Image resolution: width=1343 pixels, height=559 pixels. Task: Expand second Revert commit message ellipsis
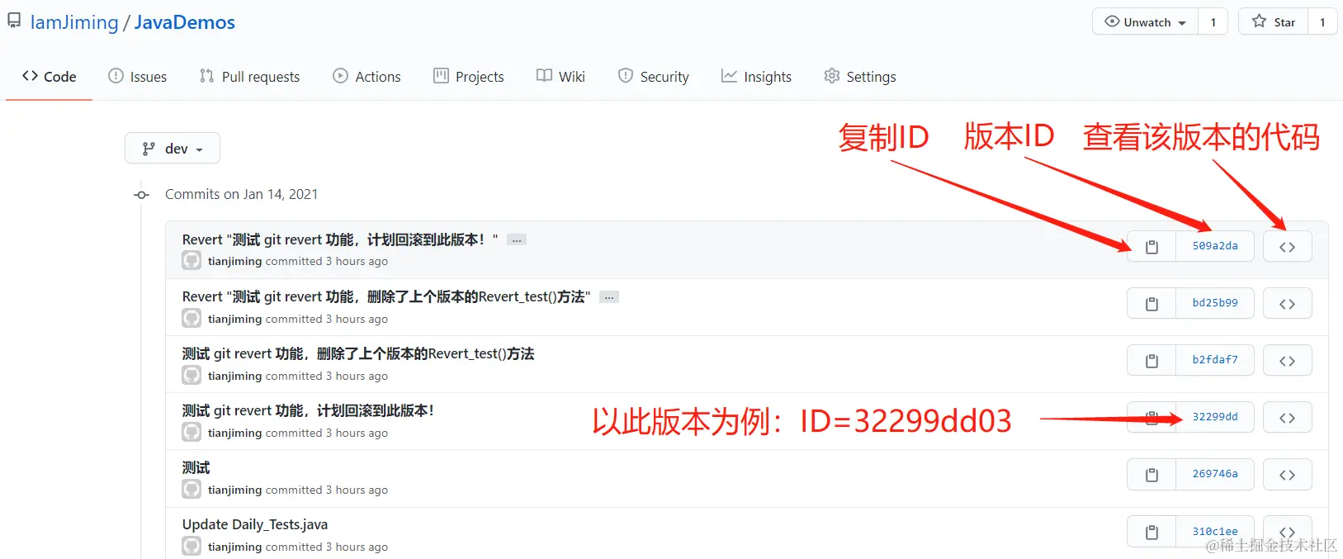tap(609, 297)
